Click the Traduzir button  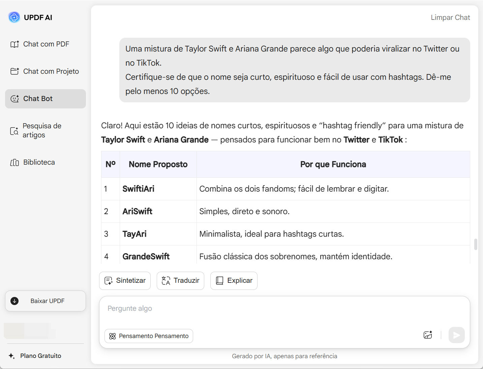(x=180, y=281)
